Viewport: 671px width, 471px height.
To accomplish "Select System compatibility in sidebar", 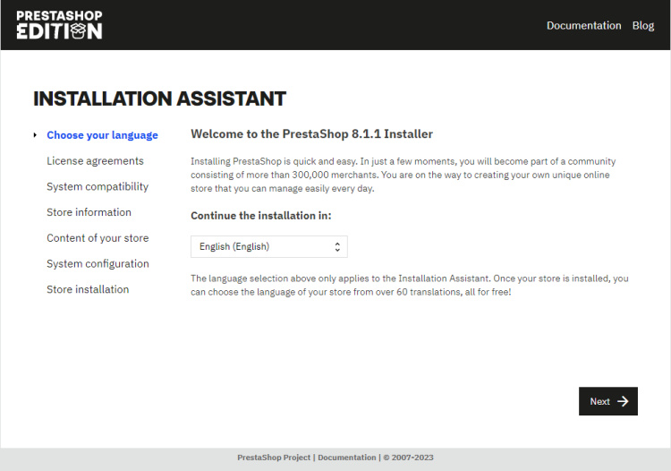I will [98, 186].
